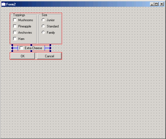166x139 pixels.
Task: Click the Size group box label
Action: pos(44,15)
